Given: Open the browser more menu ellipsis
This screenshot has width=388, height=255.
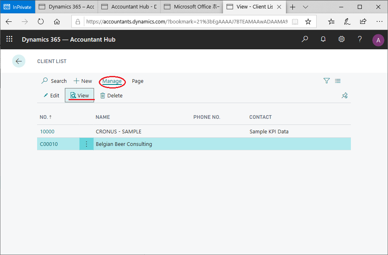Looking at the screenshot, I should 380,21.
